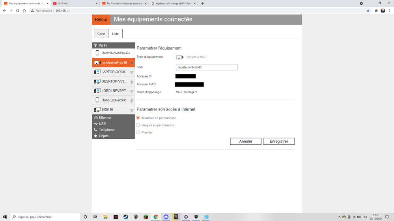
Task: Open the browser extensions puzzle icon
Action: point(376,11)
